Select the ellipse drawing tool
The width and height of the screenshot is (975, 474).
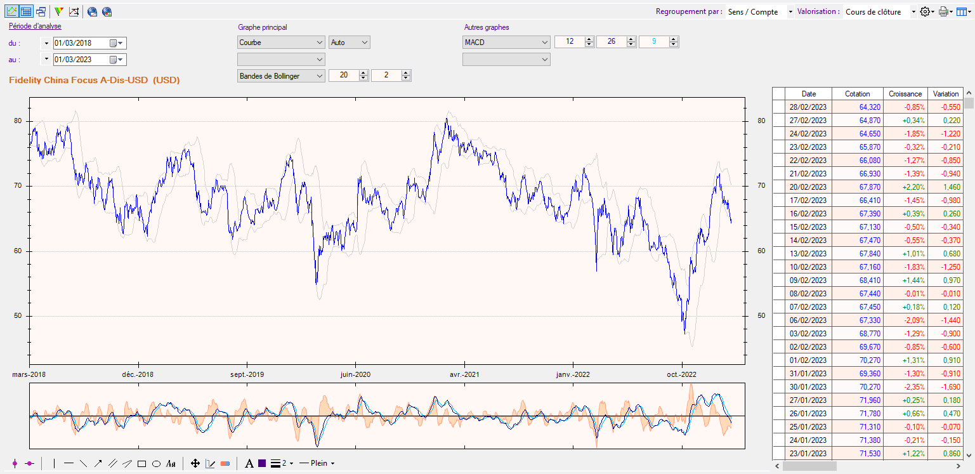click(156, 464)
